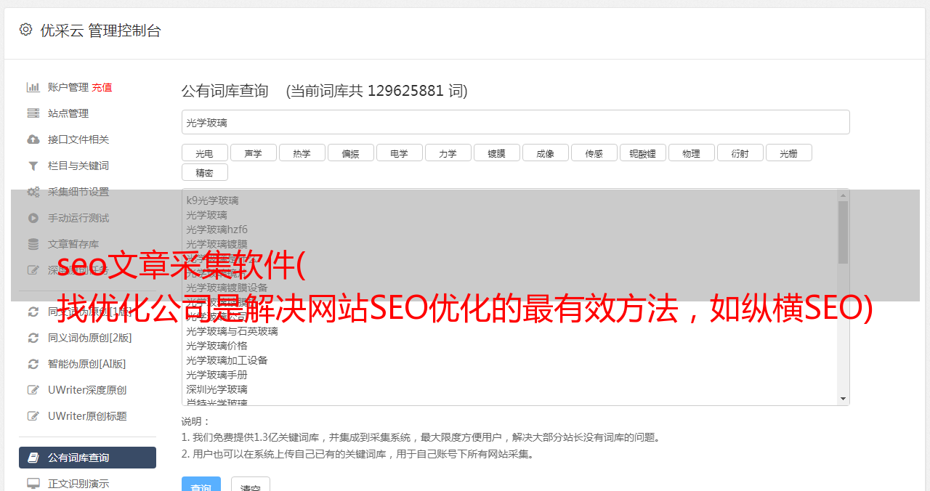Click the edit icon for UWriter深度原创
Screen dimensions: 930x491
click(33, 390)
